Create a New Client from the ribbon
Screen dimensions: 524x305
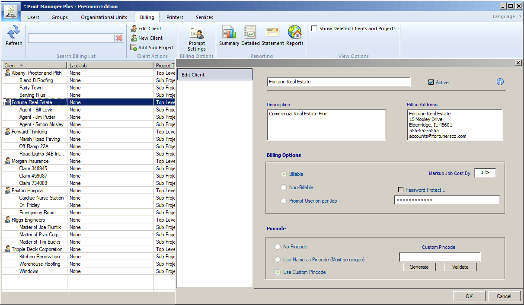[147, 38]
